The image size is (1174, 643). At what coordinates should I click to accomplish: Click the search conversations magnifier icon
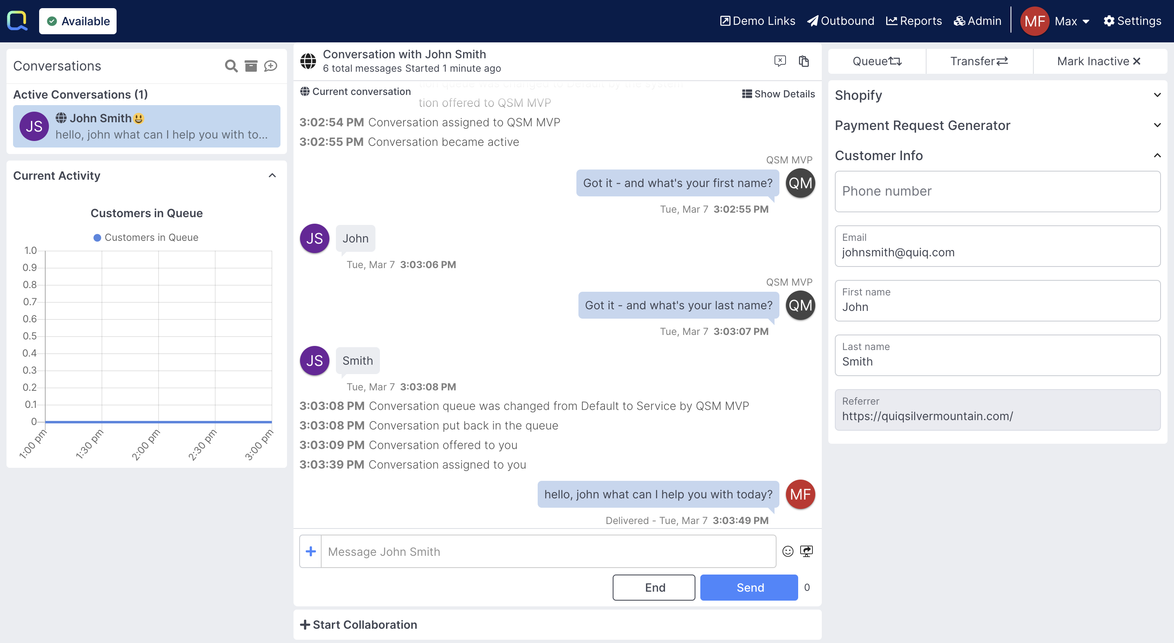pyautogui.click(x=231, y=66)
